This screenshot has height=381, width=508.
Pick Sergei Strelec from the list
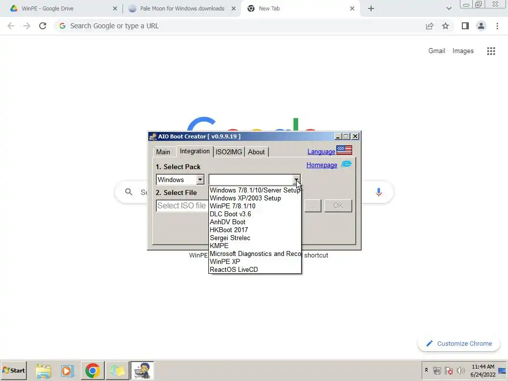click(230, 238)
